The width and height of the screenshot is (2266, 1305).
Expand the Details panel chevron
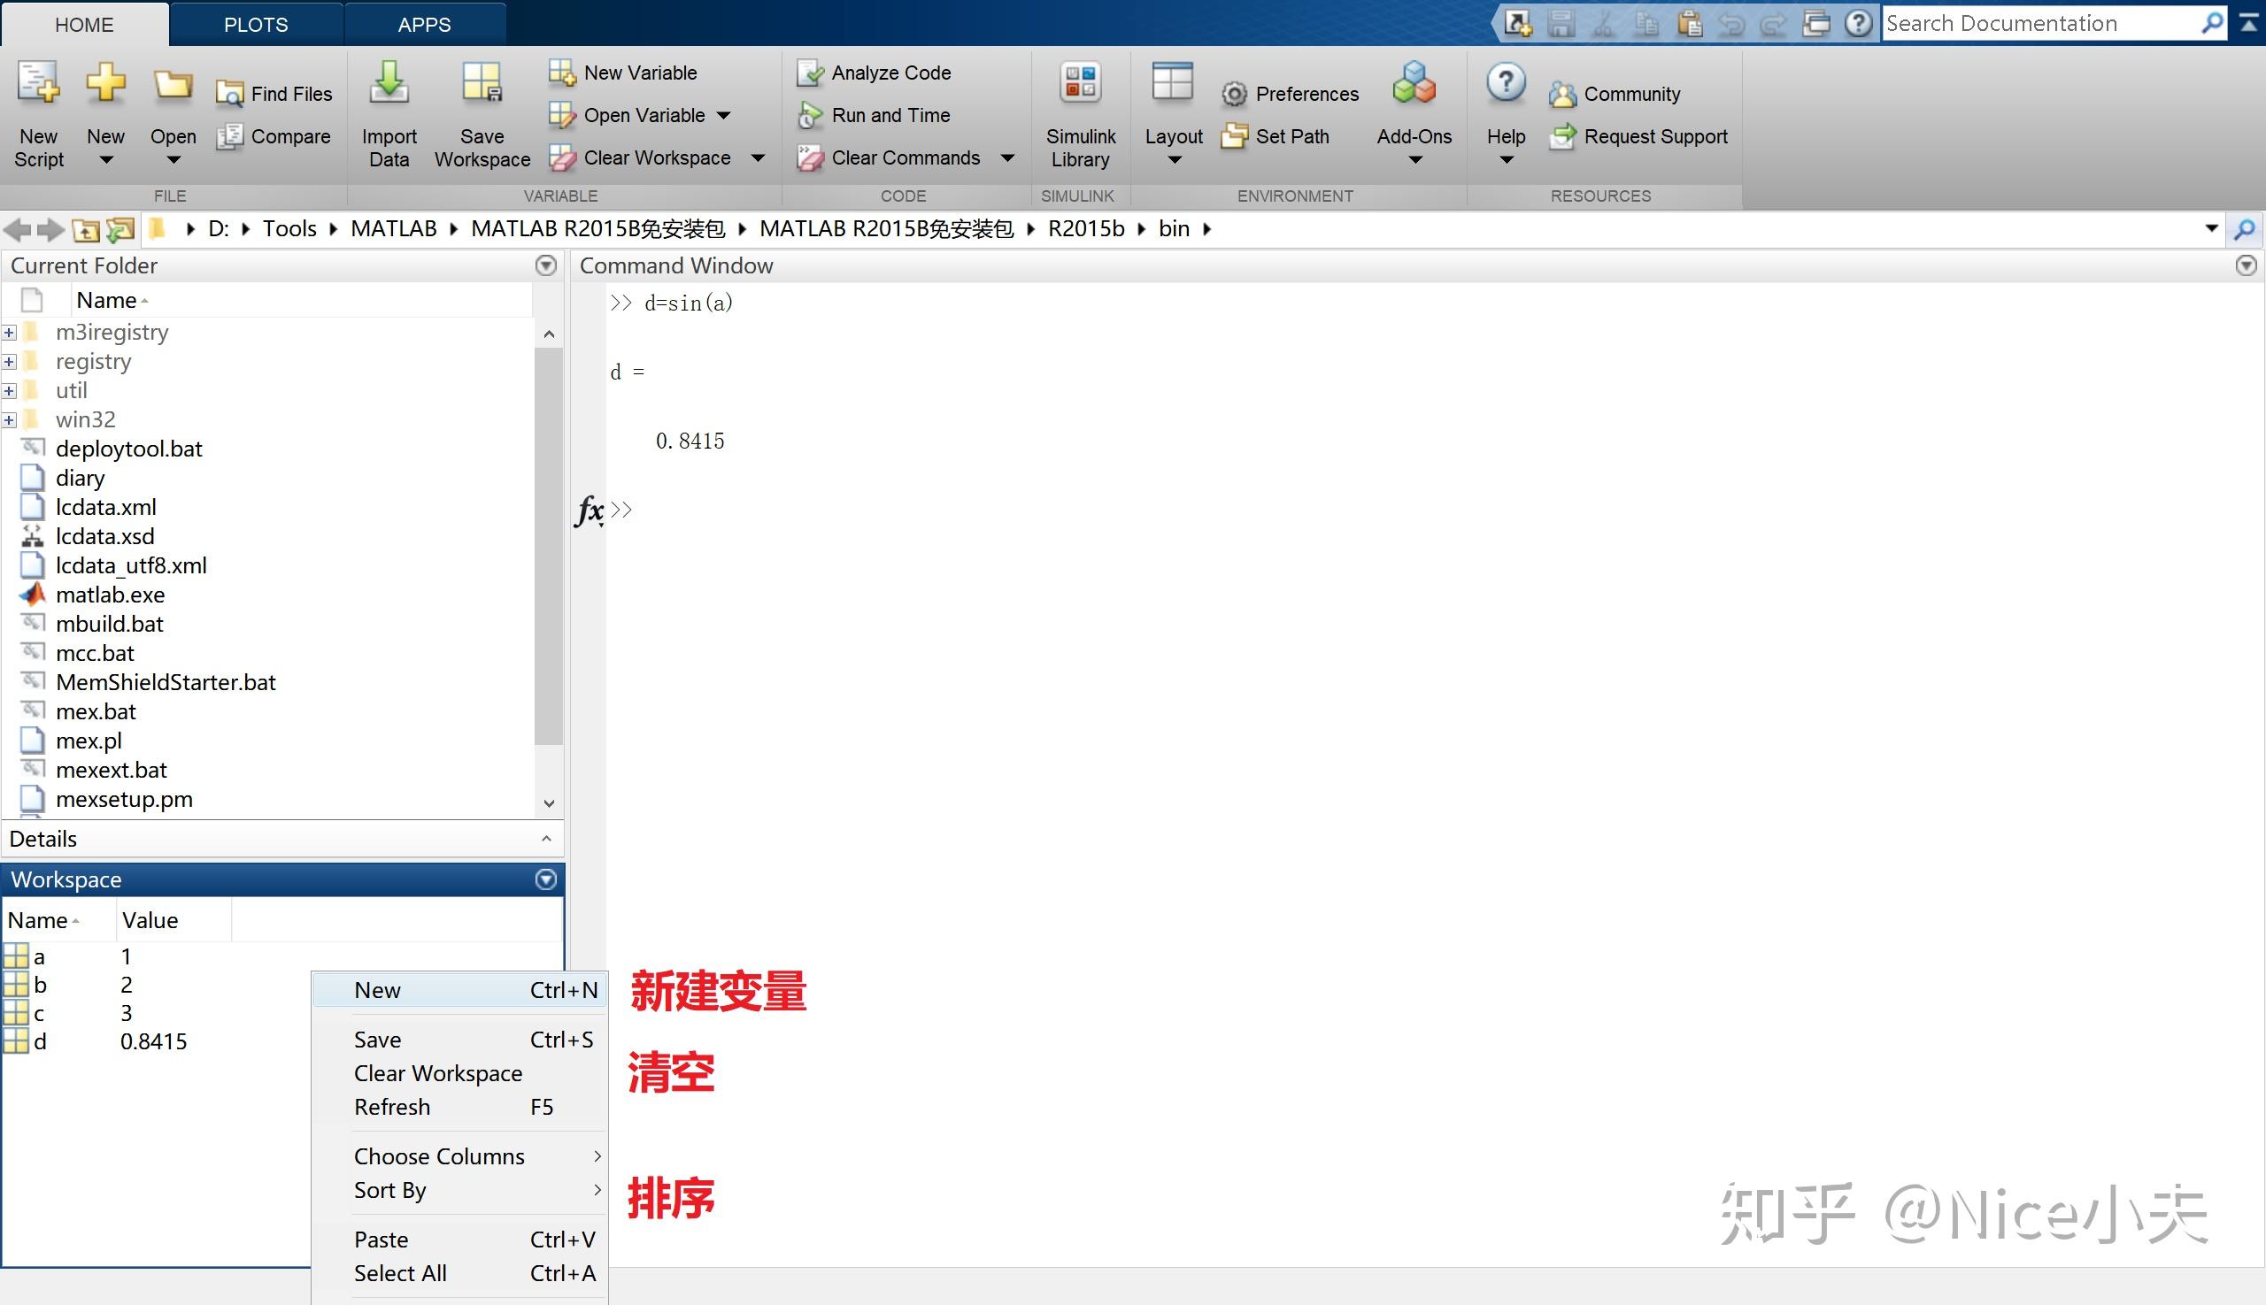pos(546,839)
